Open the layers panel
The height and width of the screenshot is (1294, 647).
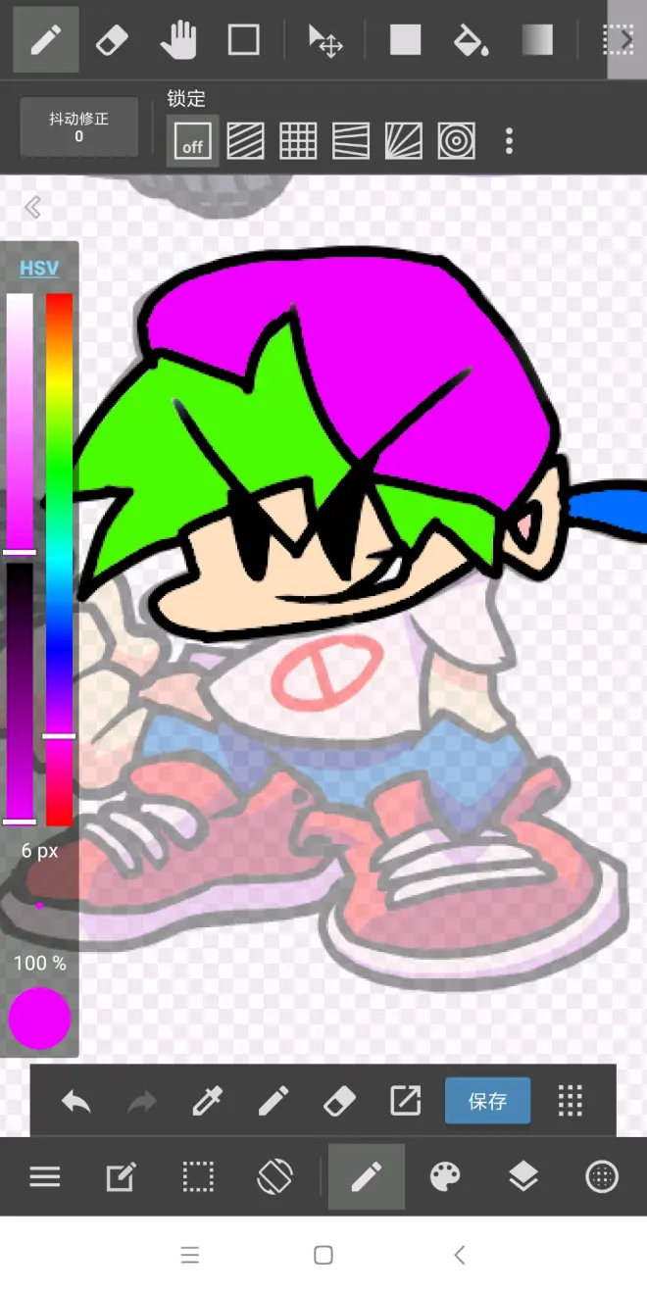pyautogui.click(x=523, y=1176)
